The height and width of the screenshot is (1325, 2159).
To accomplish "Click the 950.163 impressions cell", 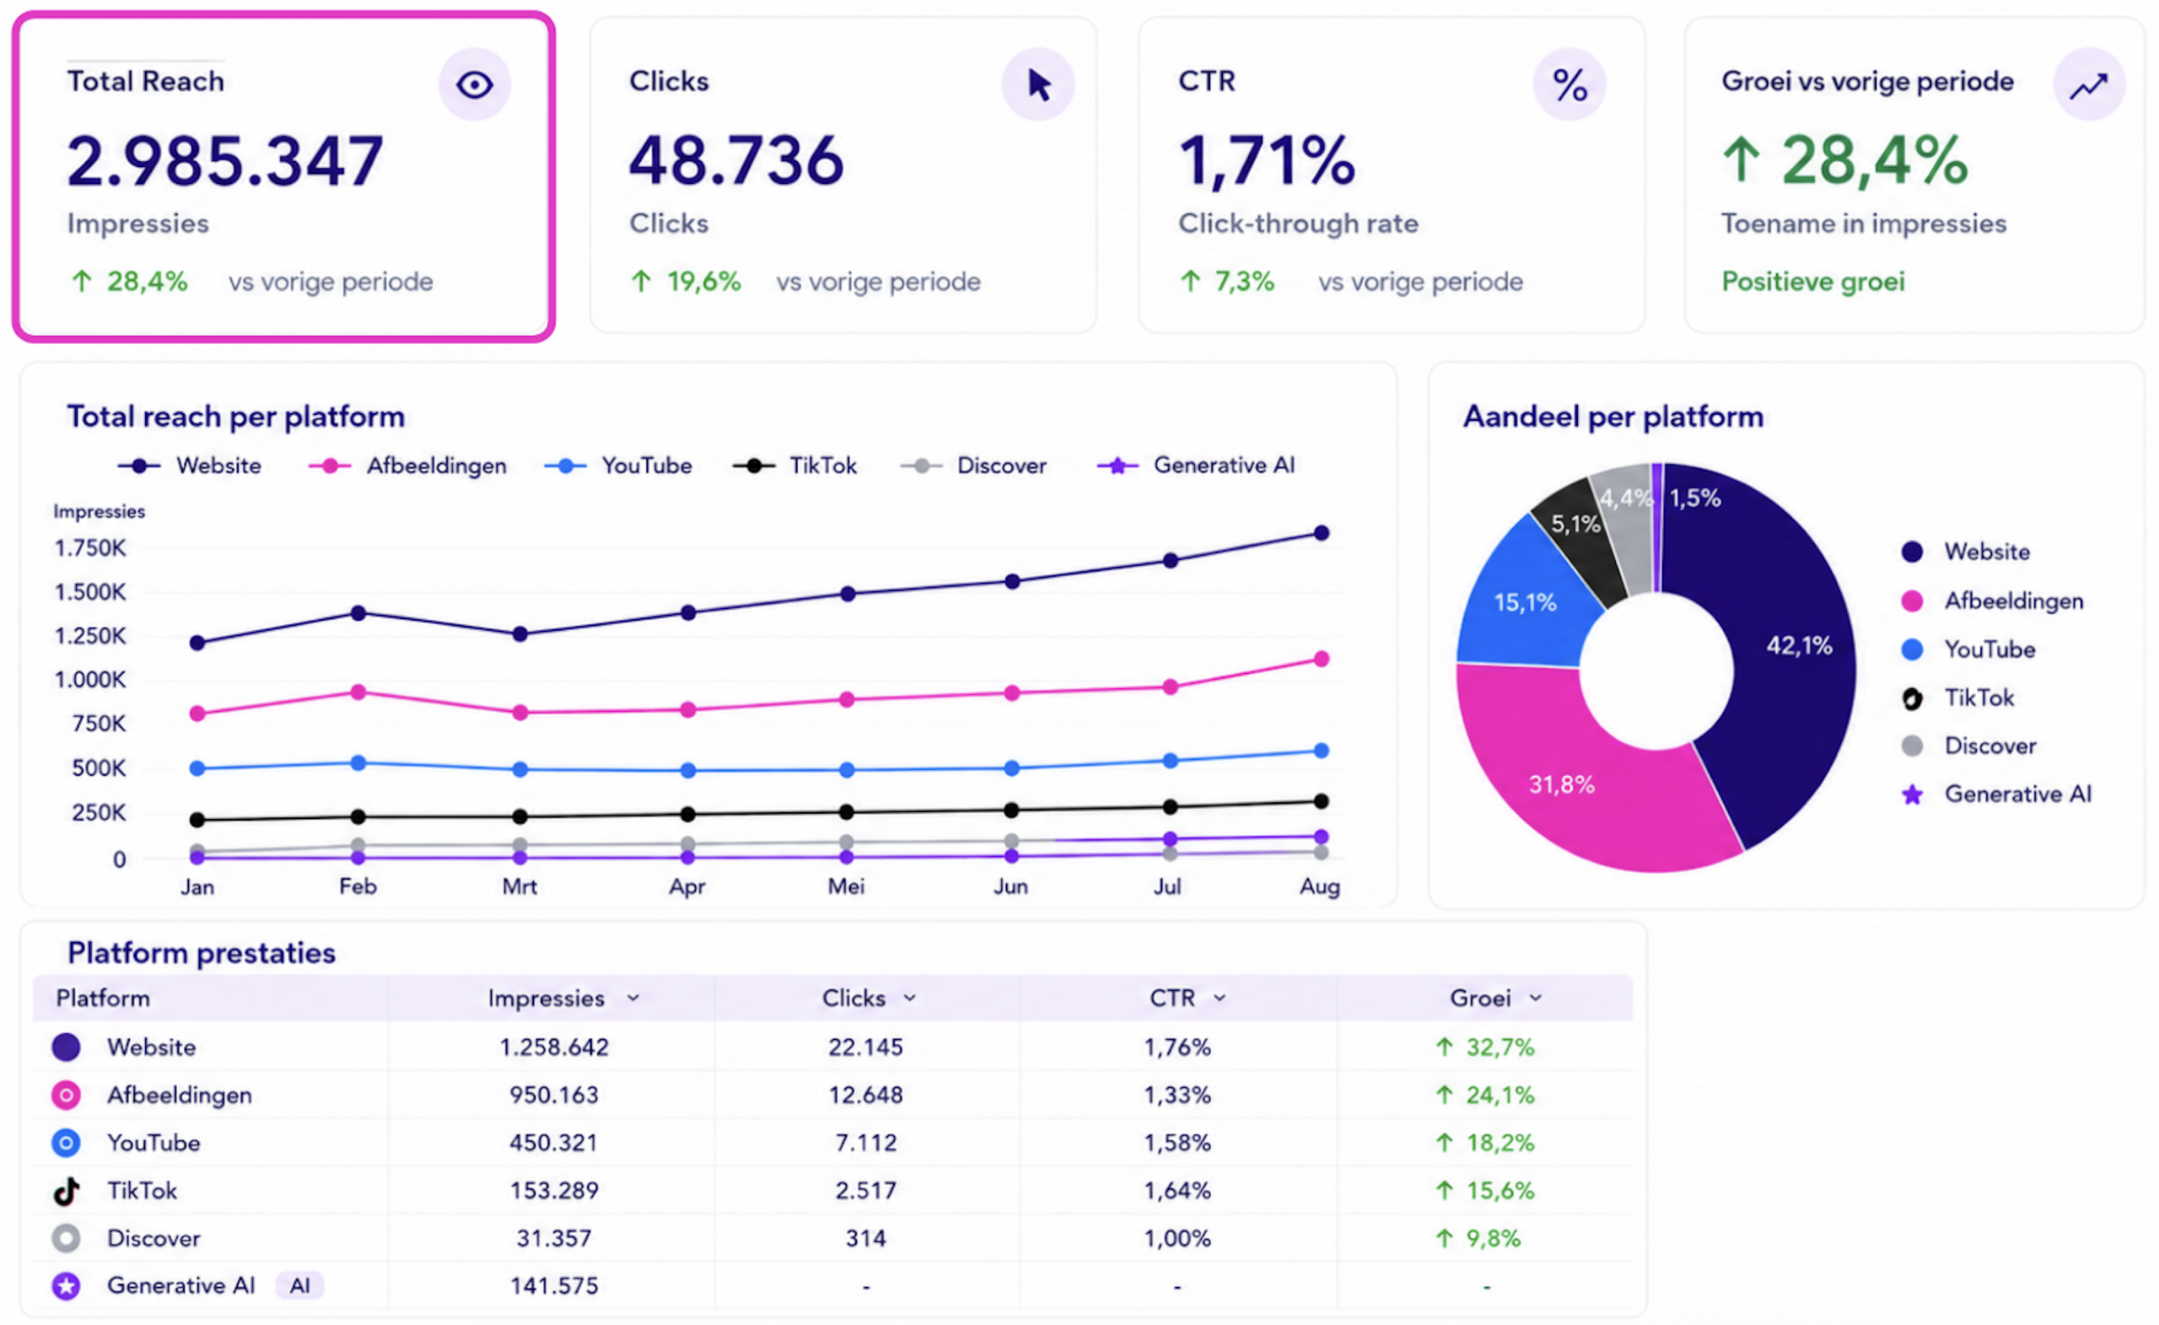I will pyautogui.click(x=554, y=1095).
